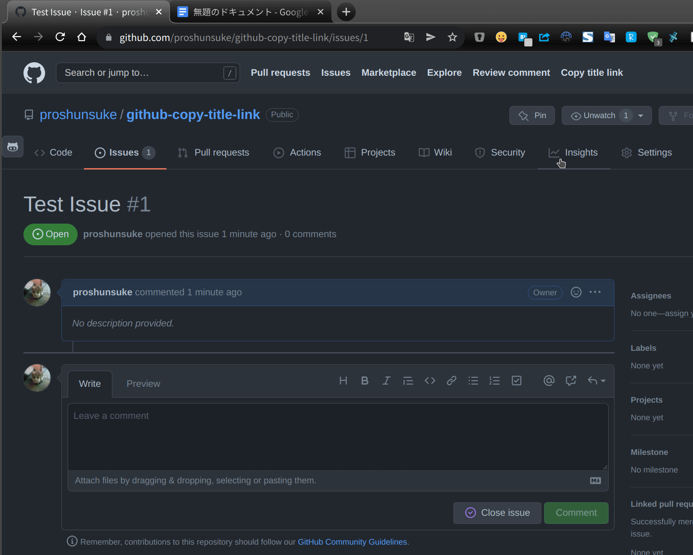This screenshot has height=555, width=693.
Task: Go back to the previous page
Action: pos(17,37)
